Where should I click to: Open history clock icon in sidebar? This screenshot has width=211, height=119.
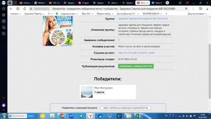(x=4, y=9)
